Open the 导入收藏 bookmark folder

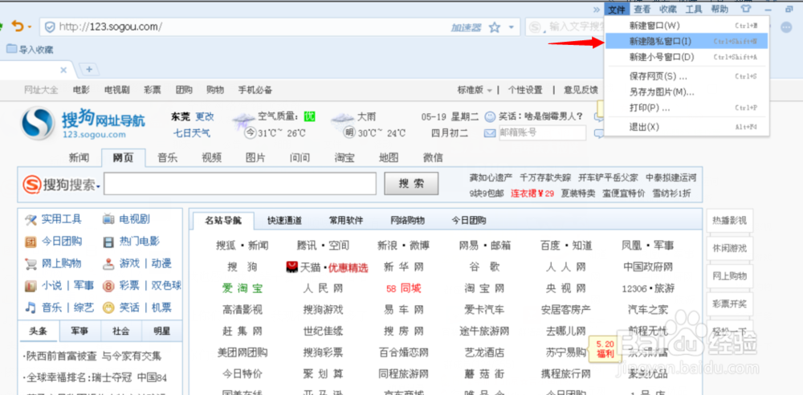point(30,49)
